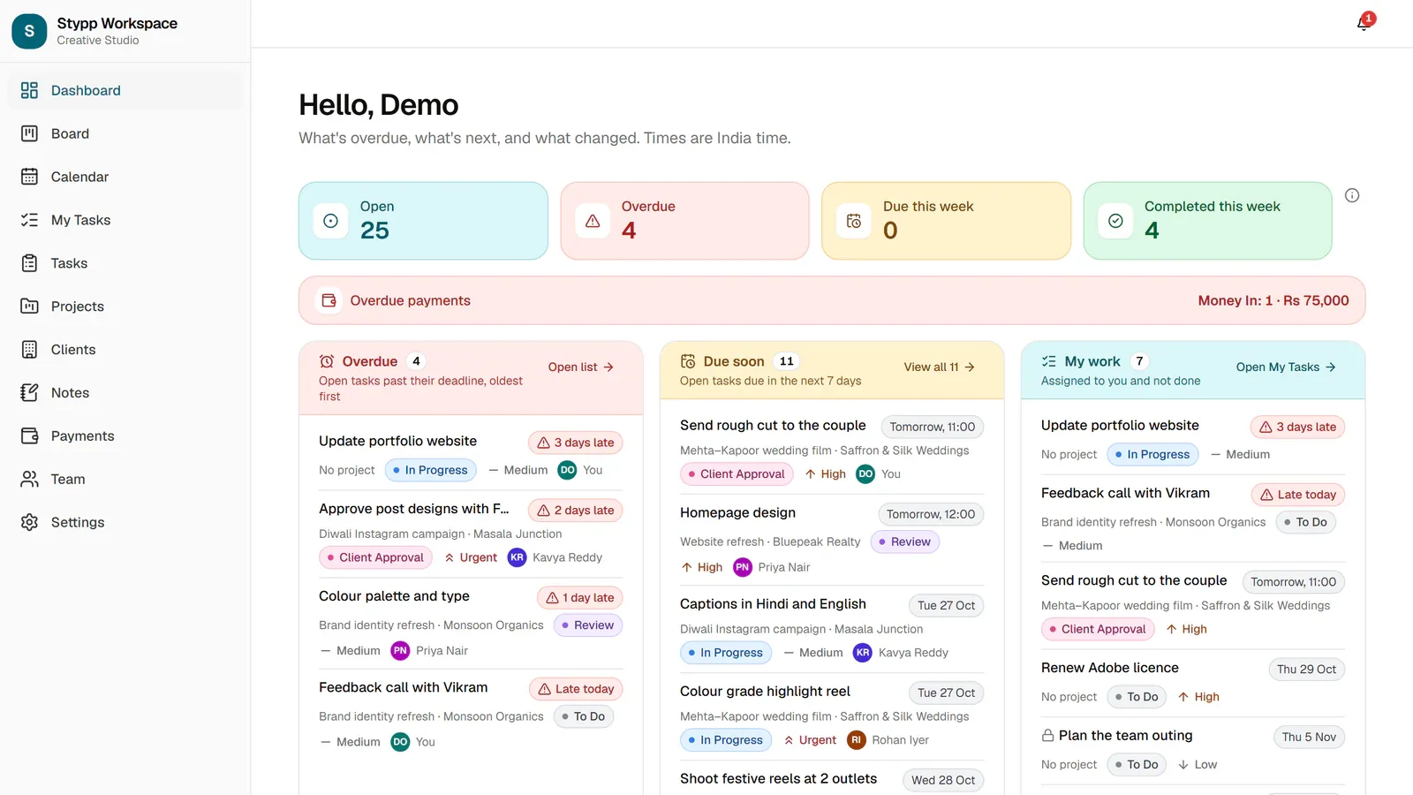Click the info icon beside the summary cards
Viewport: 1413px width, 795px height.
pos(1352,195)
